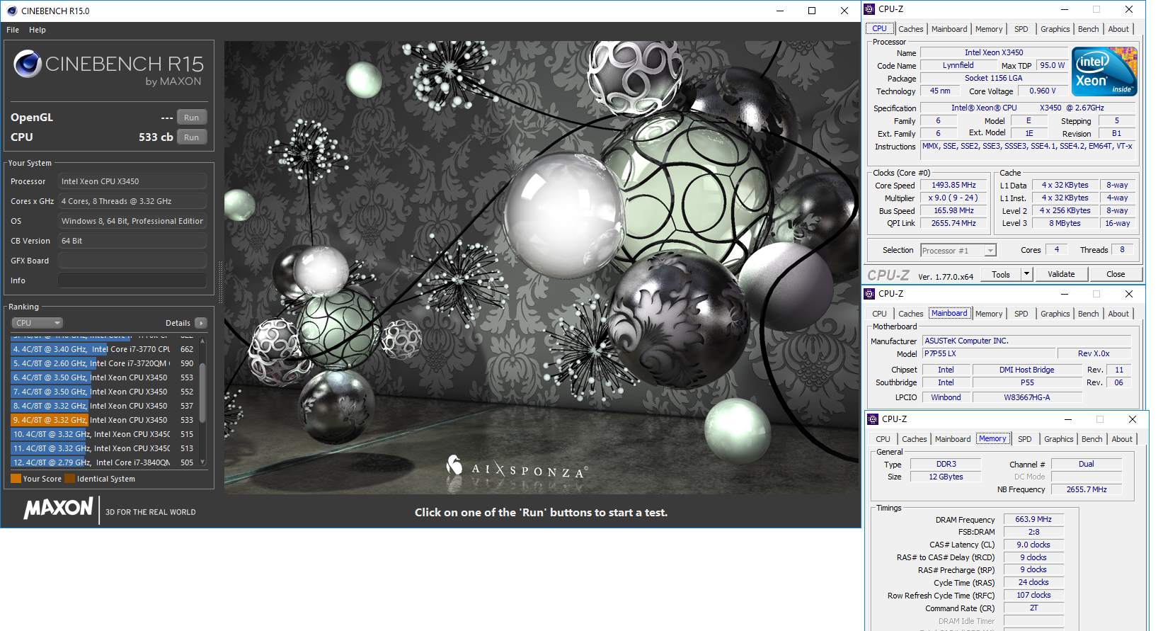Click the orange Your Score legend swatch
Image resolution: width=1163 pixels, height=631 pixels.
tap(16, 479)
